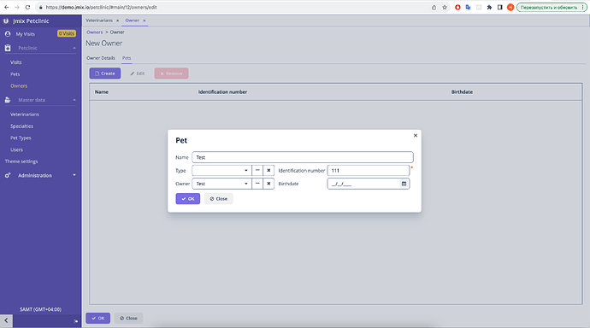Select the Pets tab
The width and height of the screenshot is (590, 328).
127,58
